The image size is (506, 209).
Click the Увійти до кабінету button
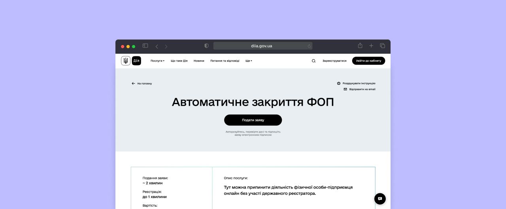pyautogui.click(x=368, y=61)
